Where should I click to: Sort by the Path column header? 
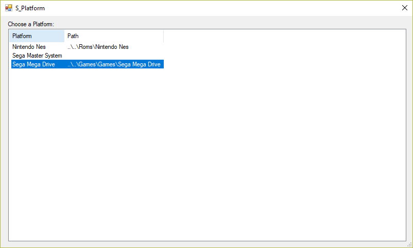[114, 36]
